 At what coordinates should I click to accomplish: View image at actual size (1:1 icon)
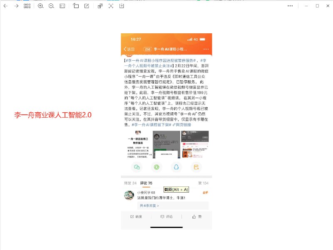tap(62, 6)
